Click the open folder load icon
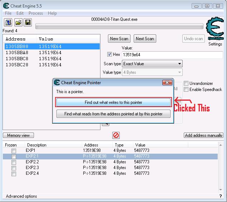227x202 pixels. pos(18,23)
